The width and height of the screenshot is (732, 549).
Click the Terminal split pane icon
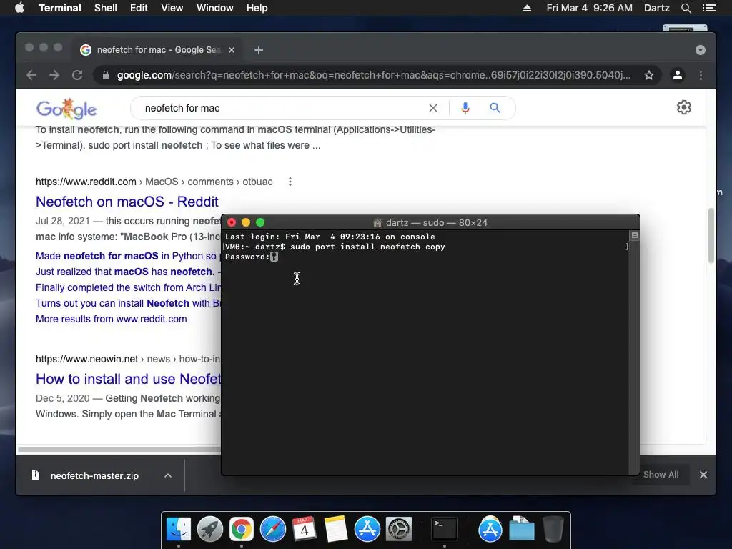click(635, 236)
